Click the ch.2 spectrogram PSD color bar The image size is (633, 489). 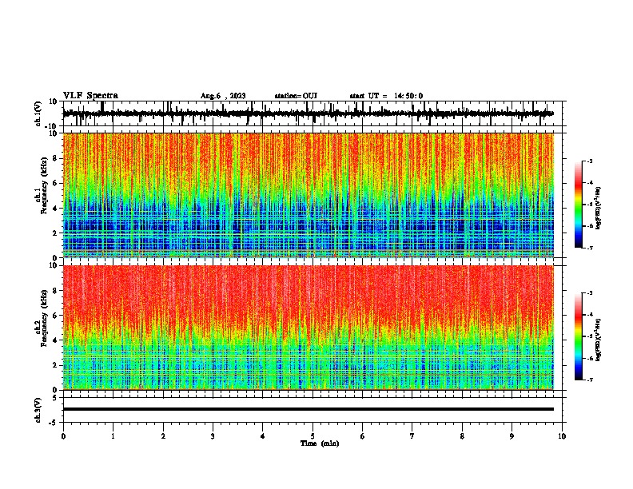[578, 336]
